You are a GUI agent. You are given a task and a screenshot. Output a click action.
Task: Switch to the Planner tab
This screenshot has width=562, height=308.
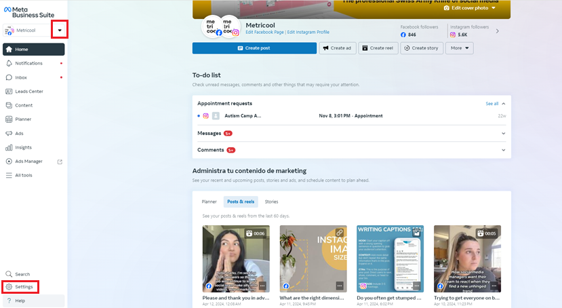tap(209, 201)
